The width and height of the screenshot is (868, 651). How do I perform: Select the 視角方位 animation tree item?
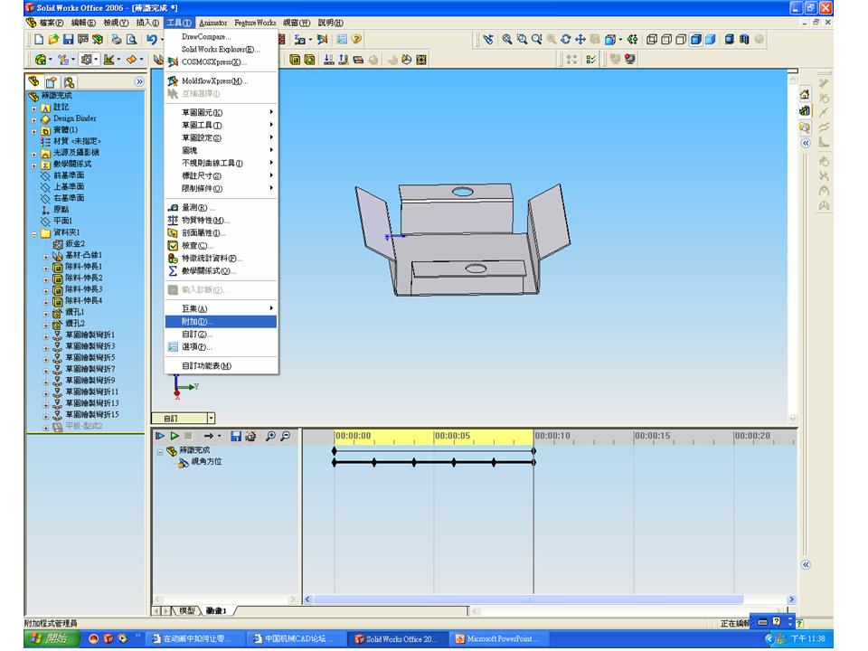206,462
